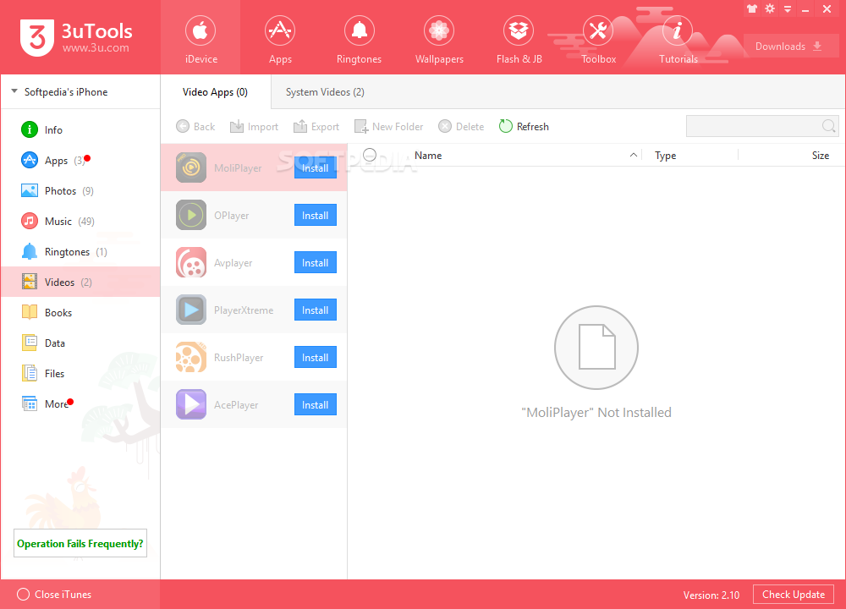Open the Apps store section
This screenshot has width=846, height=609.
coord(280,38)
